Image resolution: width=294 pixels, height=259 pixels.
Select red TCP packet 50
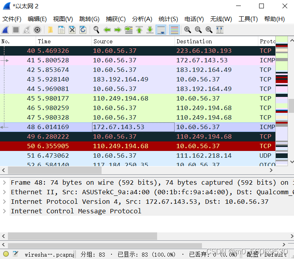(138, 146)
